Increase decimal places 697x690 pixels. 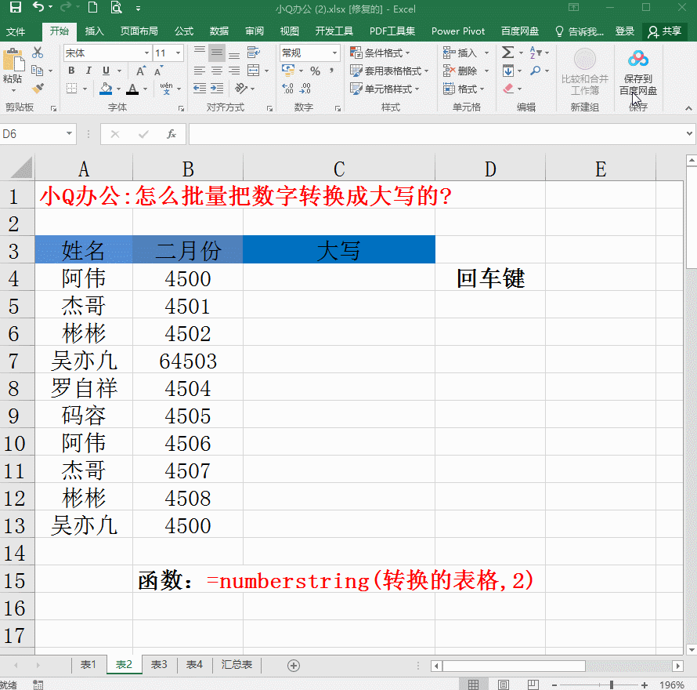[288, 89]
